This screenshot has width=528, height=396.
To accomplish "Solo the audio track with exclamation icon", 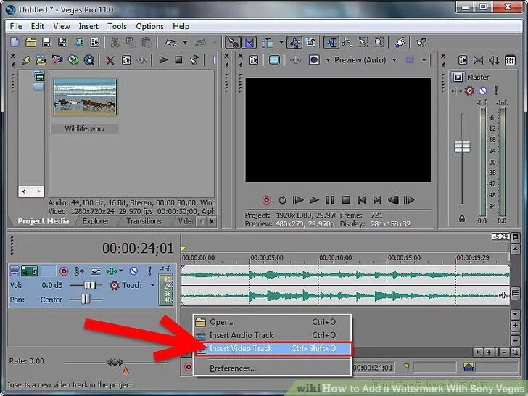I will pos(149,271).
